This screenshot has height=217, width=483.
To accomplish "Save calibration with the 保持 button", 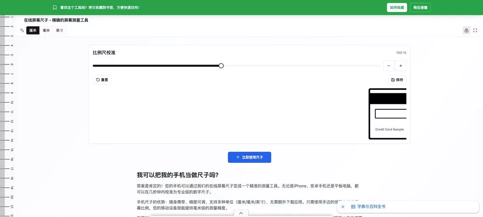I will 397,80.
